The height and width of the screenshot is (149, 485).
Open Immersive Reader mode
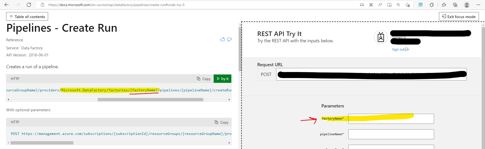(389, 5)
